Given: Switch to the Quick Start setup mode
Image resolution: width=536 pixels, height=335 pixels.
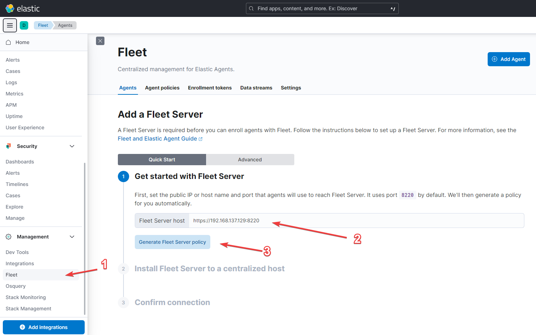Looking at the screenshot, I should tap(162, 159).
